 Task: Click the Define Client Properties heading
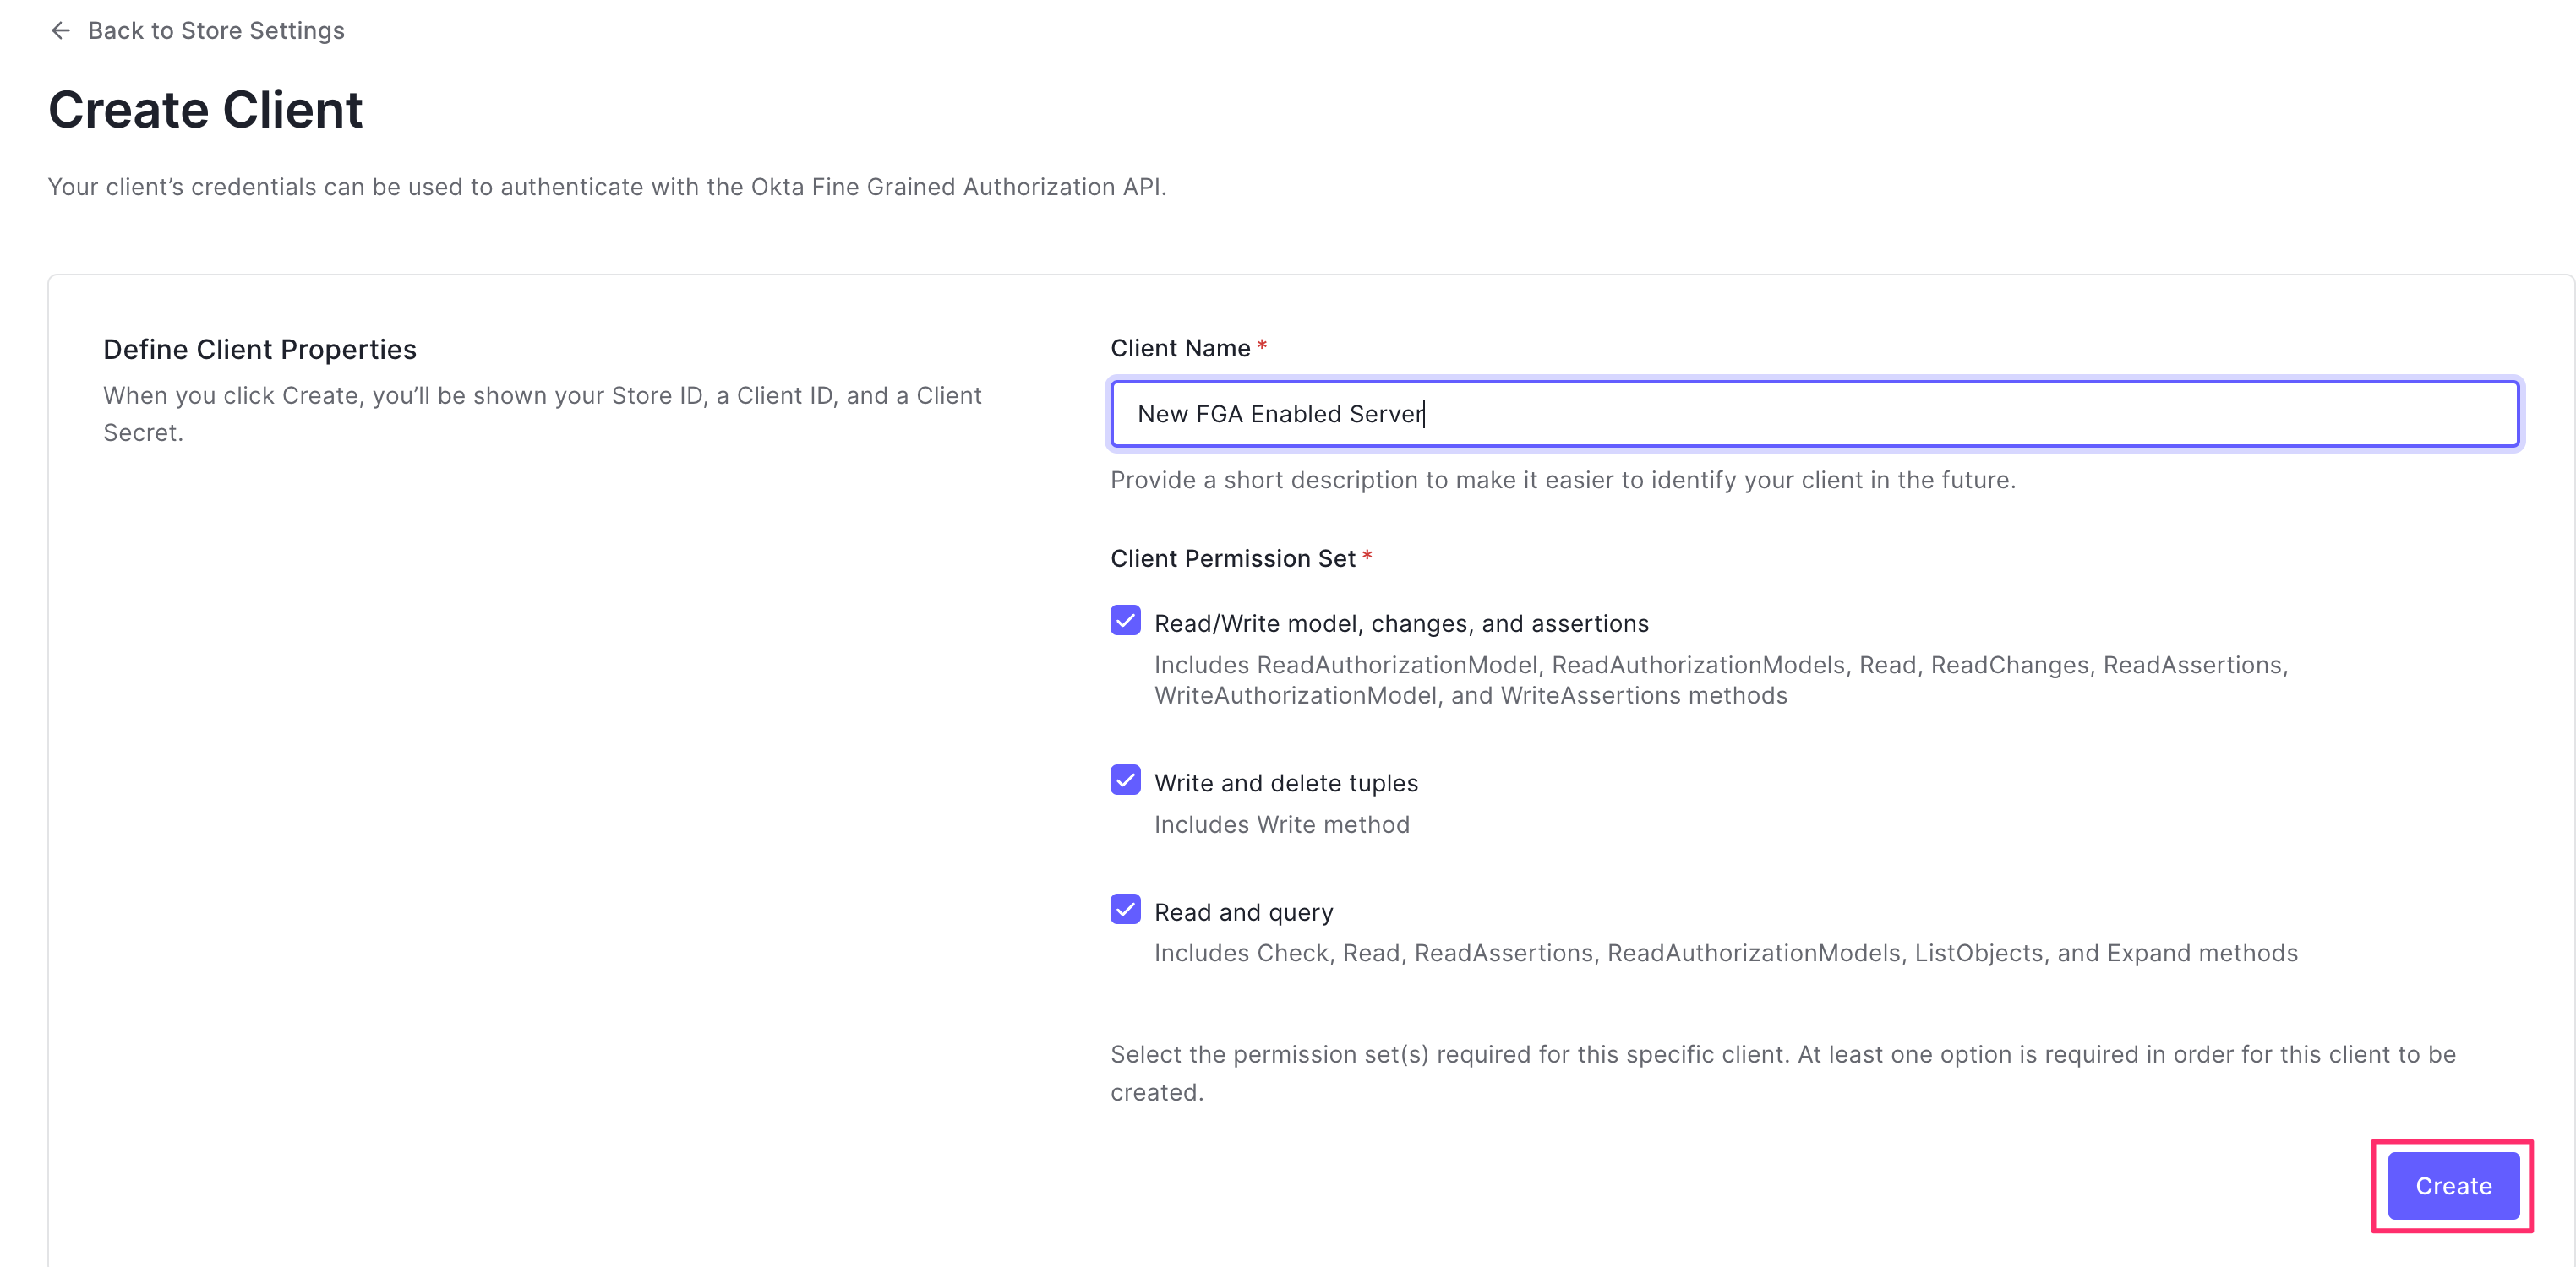tap(259, 350)
